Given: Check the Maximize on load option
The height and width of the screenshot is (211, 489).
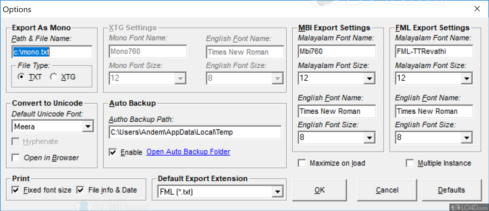Looking at the screenshot, I should coord(302,163).
